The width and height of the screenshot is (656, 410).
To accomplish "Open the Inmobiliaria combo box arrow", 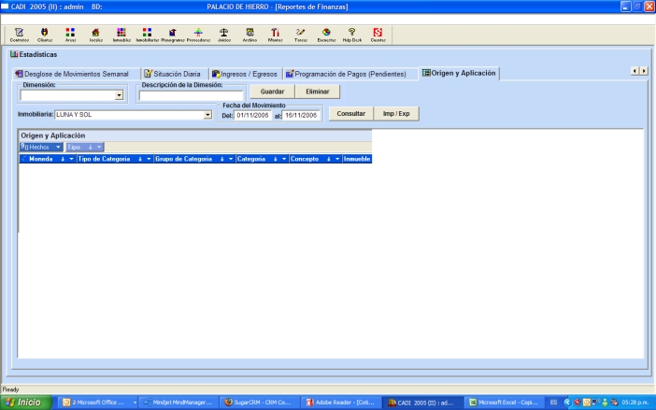I will pos(207,115).
